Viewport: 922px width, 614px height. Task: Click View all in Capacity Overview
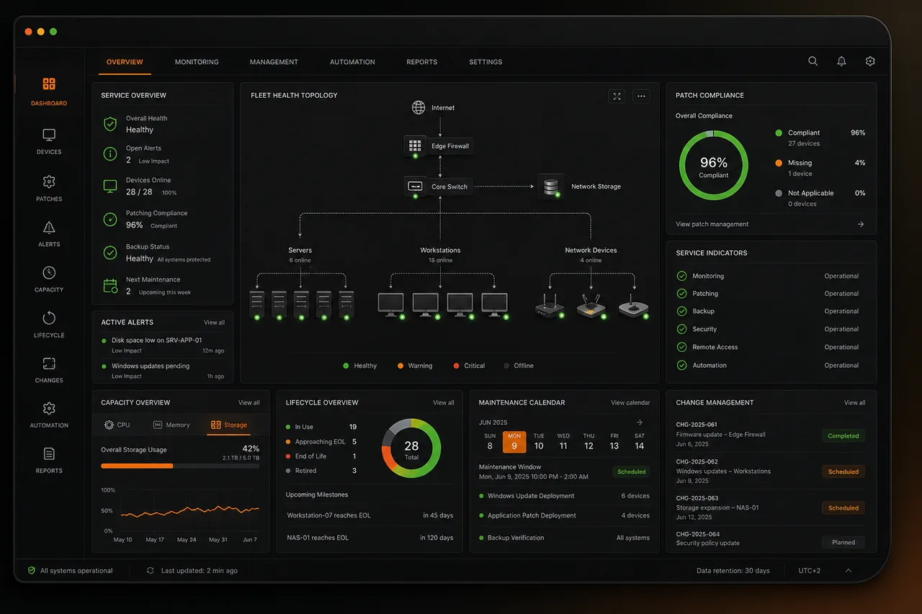click(249, 402)
